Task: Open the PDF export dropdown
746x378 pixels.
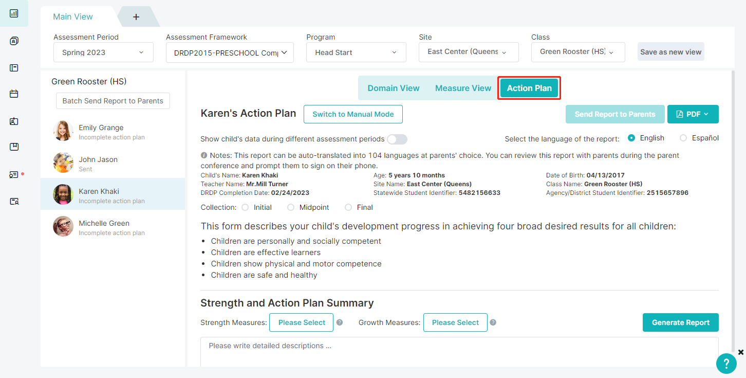Action: (x=693, y=114)
